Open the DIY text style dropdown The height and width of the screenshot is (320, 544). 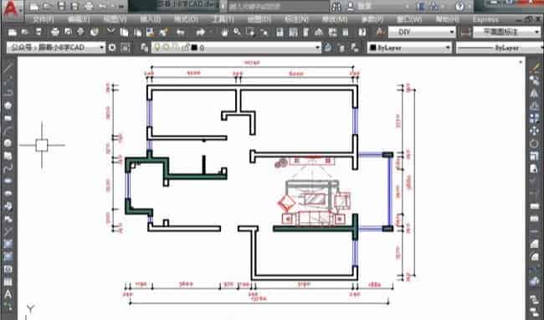(x=422, y=33)
